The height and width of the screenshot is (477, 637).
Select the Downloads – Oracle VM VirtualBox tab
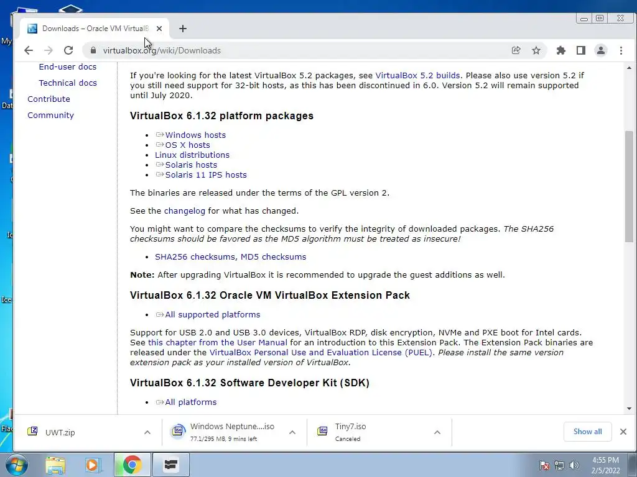pyautogui.click(x=95, y=29)
